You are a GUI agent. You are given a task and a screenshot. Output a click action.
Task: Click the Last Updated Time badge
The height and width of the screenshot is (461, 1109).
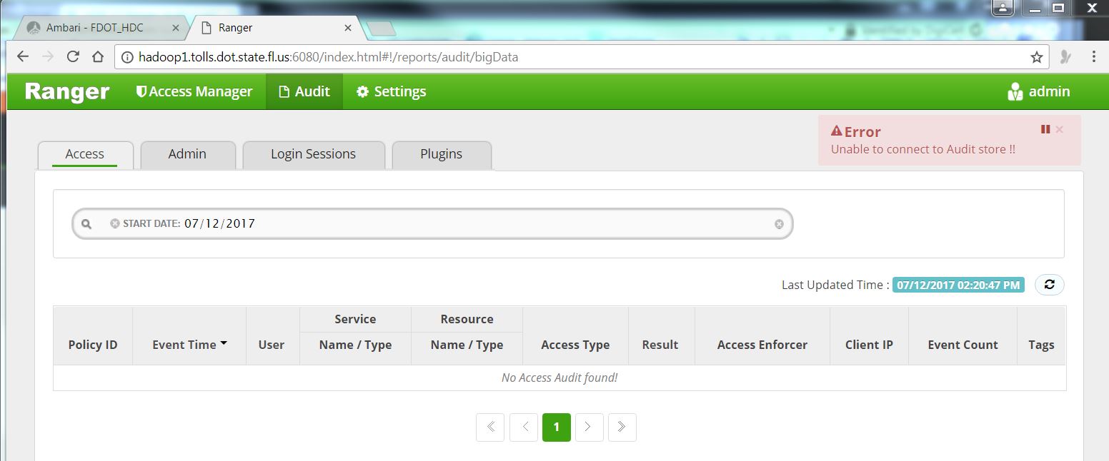click(958, 284)
